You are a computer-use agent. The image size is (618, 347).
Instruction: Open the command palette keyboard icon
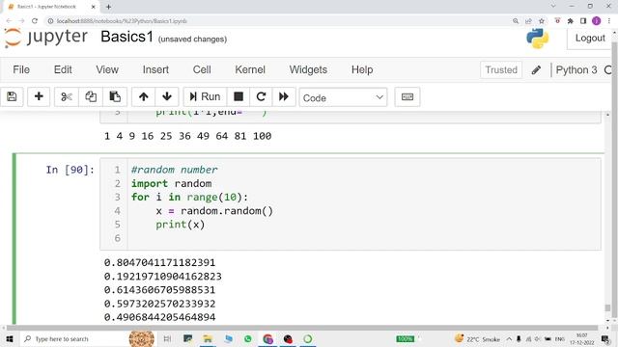click(x=407, y=96)
